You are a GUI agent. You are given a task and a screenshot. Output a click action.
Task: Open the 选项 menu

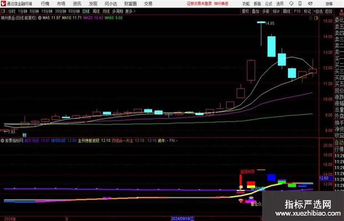tap(280, 4)
